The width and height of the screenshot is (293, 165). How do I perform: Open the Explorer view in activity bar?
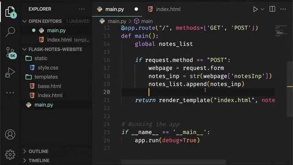10,11
